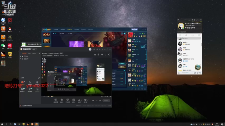Click share icon above the stream preview
Screen dimensions: 225x126
click(x=109, y=54)
